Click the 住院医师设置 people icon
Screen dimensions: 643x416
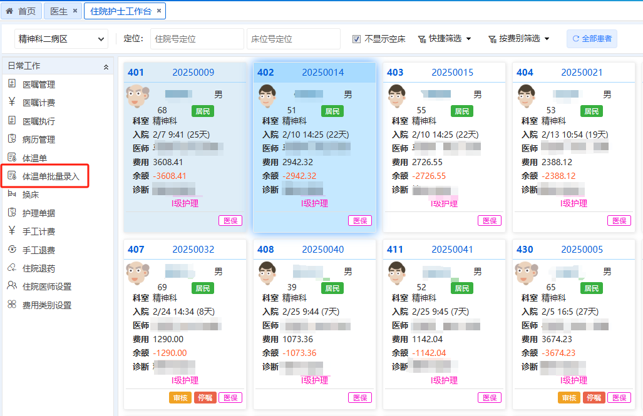coord(12,286)
